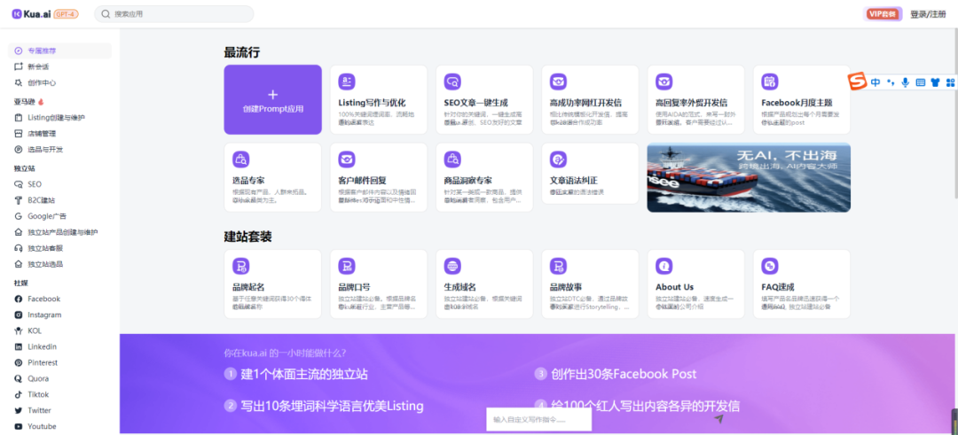The height and width of the screenshot is (435, 958).
Task: Click the FAQ速成 card icon
Action: (769, 266)
